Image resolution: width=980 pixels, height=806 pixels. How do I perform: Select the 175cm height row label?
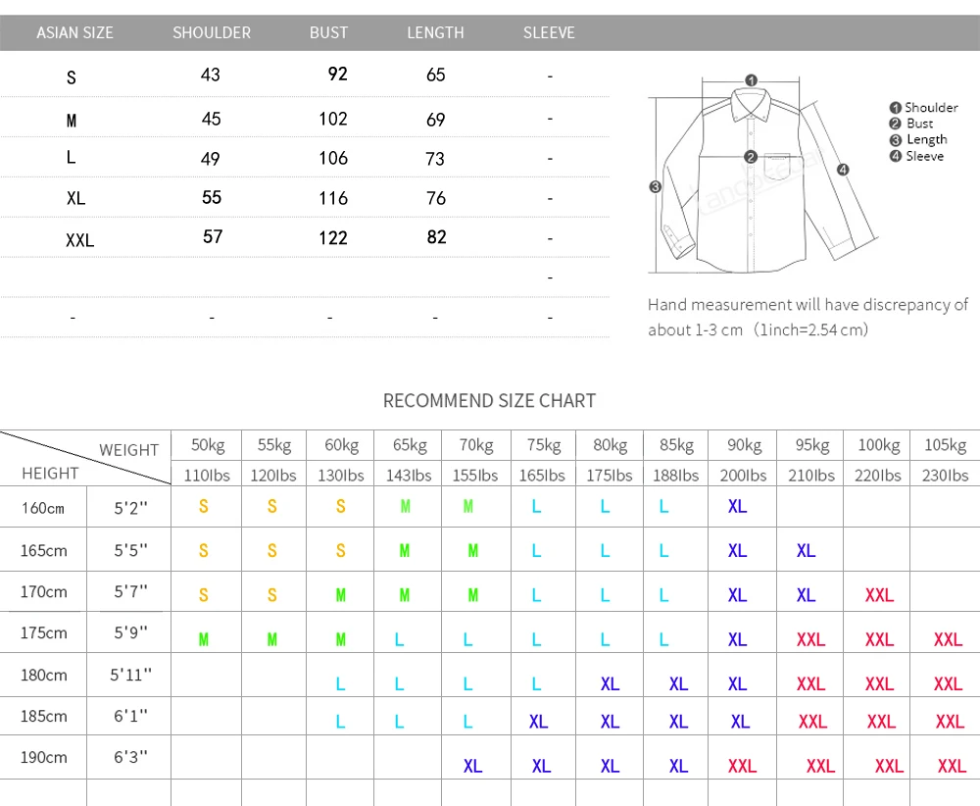(x=44, y=632)
